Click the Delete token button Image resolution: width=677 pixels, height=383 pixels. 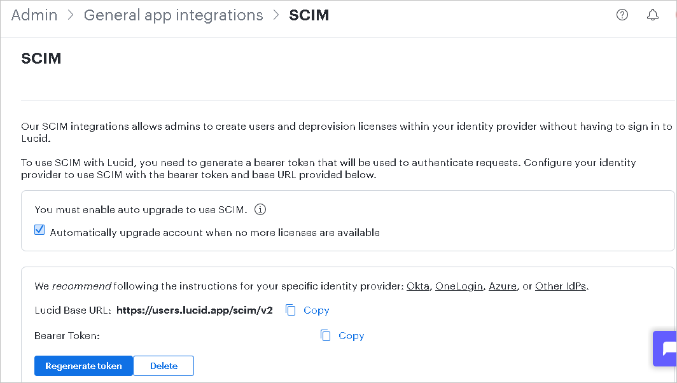point(164,366)
